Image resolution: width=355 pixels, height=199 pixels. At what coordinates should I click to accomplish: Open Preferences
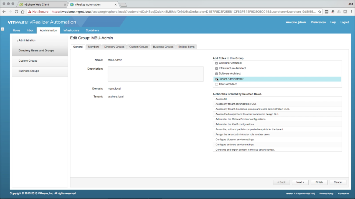coord(318,22)
